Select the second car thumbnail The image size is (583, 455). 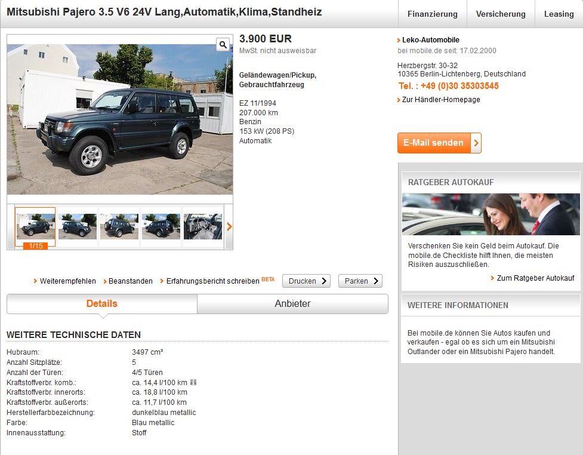click(78, 226)
